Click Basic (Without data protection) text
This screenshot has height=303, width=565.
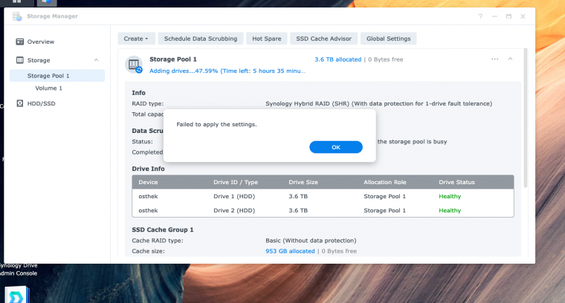click(x=311, y=241)
